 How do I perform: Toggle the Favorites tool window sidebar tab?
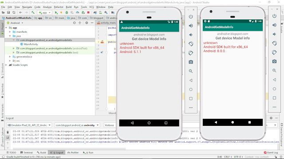2,91
